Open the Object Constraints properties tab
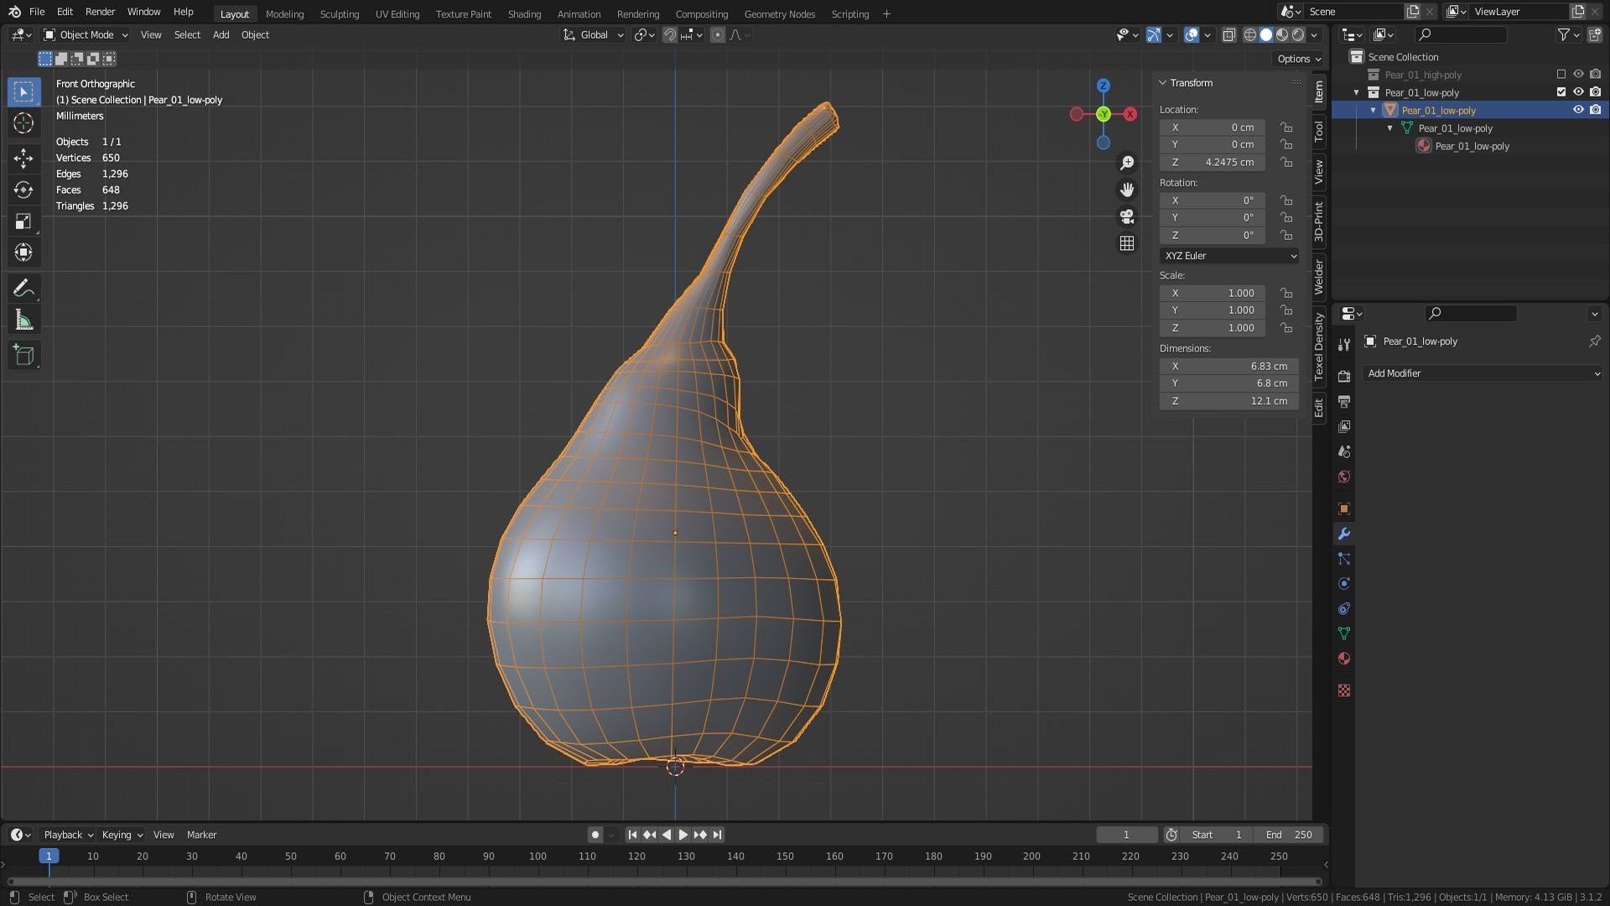Screen dimensions: 1610x906 click(1344, 609)
